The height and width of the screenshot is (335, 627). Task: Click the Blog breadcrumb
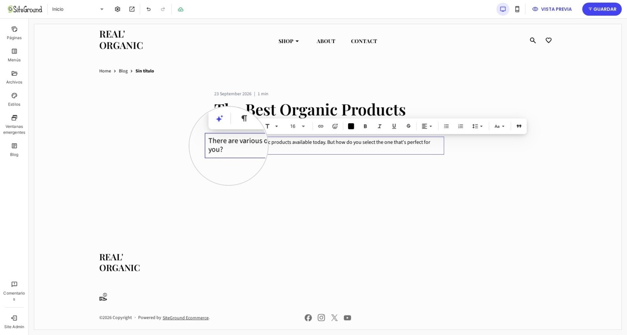coord(123,71)
